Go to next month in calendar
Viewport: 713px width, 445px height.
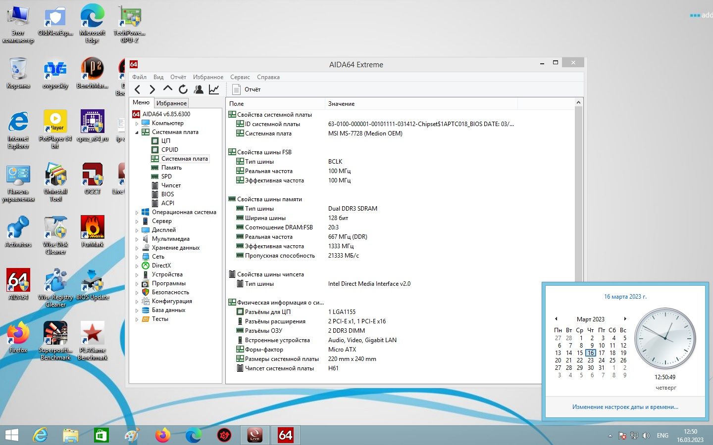coord(625,319)
